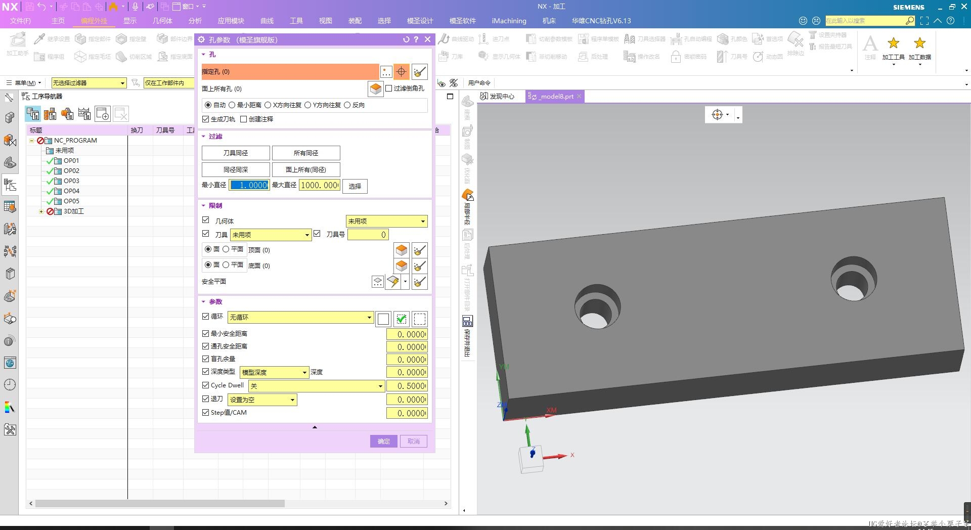
Task: Click the 刀具号 input field
Action: click(368, 235)
